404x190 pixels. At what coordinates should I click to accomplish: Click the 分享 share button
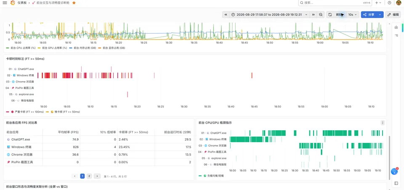pyautogui.click(x=369, y=15)
